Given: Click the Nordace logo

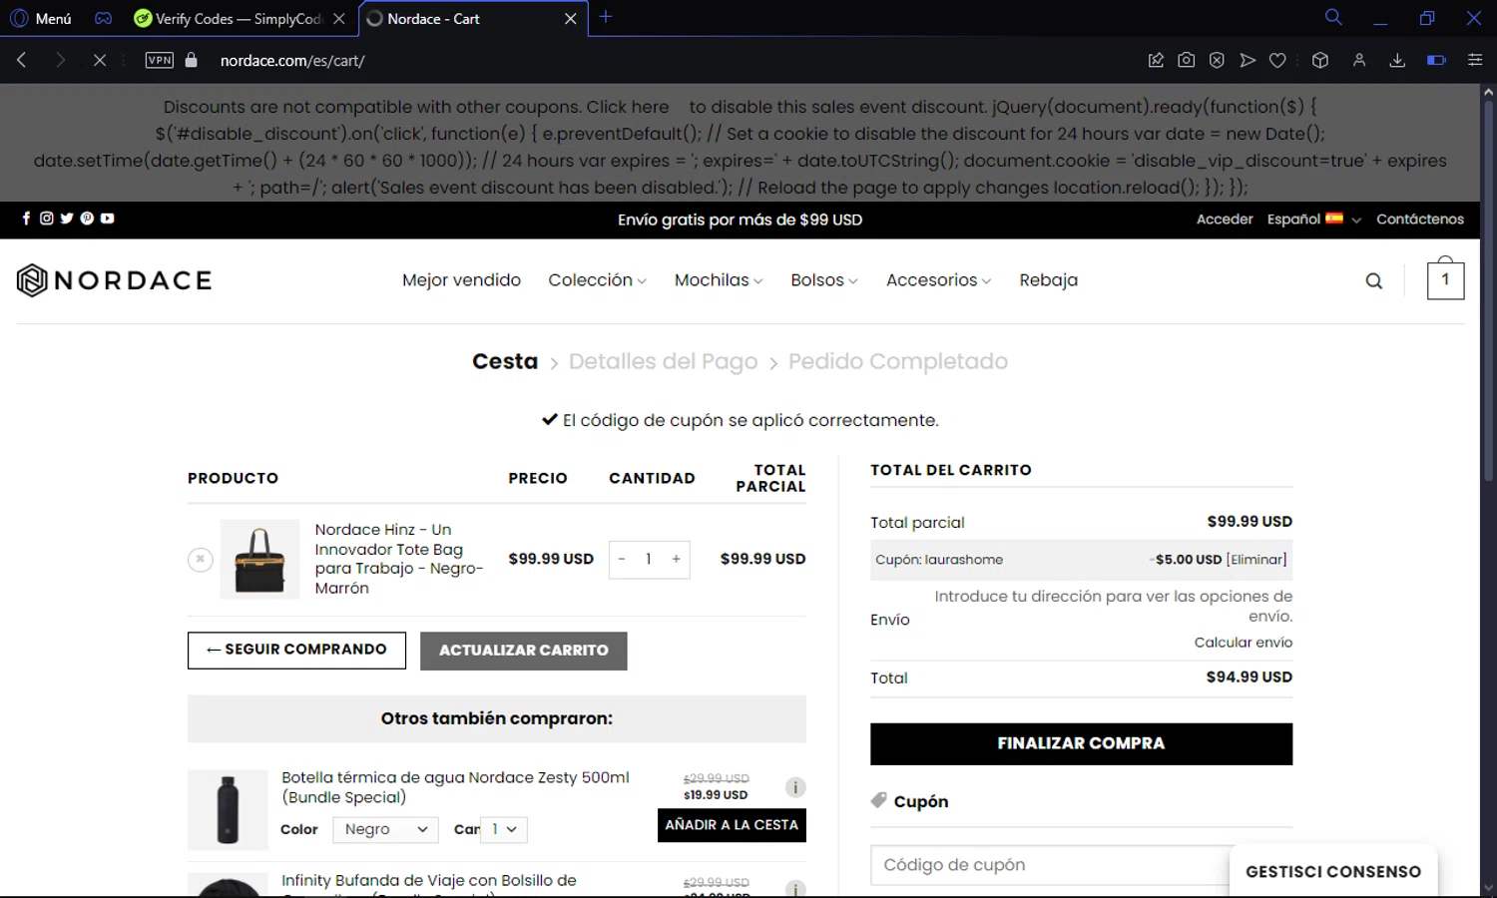Looking at the screenshot, I should pos(114,280).
